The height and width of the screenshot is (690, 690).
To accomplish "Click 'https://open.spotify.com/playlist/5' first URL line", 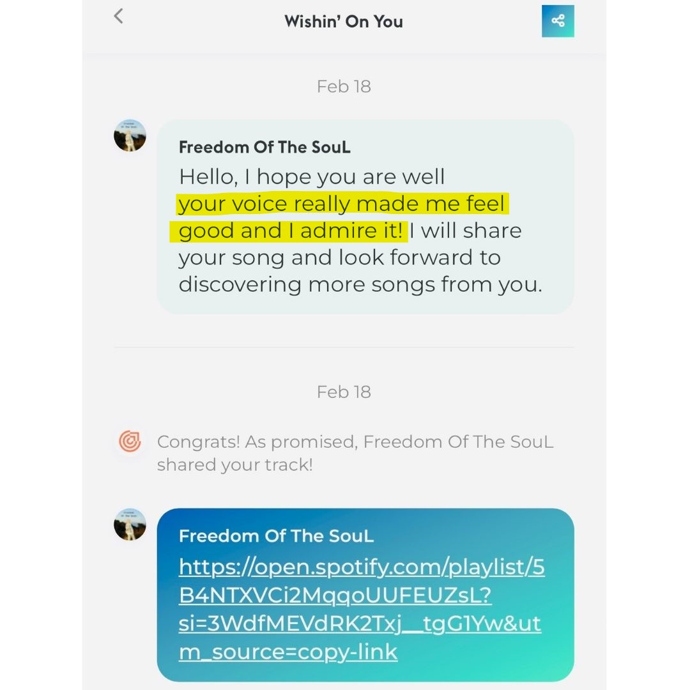I will [362, 567].
